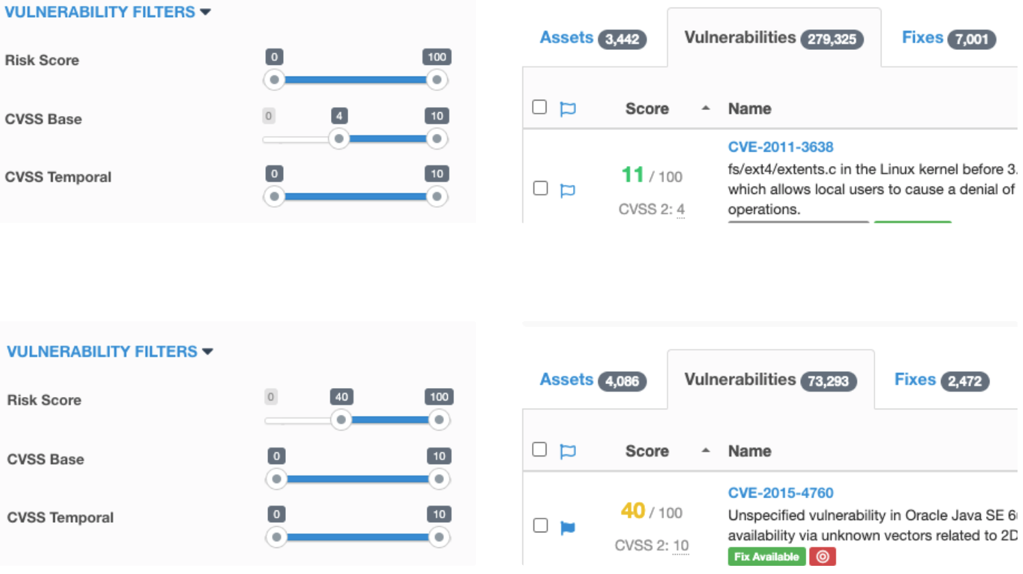Check the select-all checkbox in upper table header

540,107
